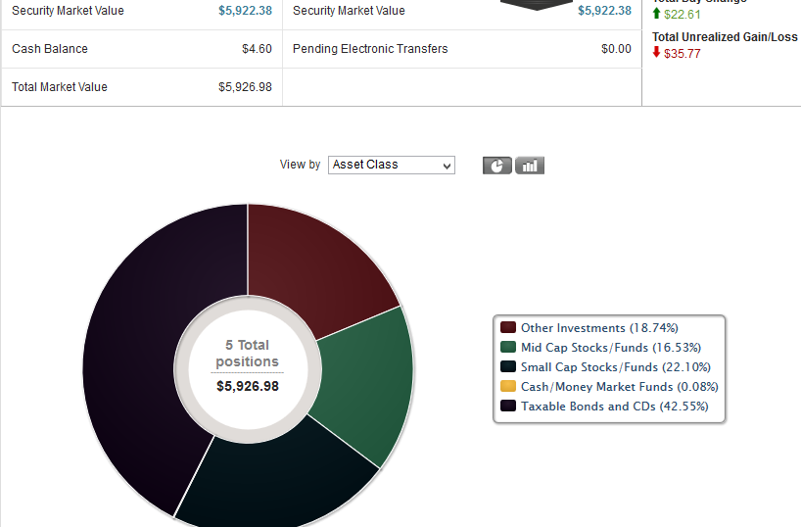801x527 pixels.
Task: Switch to bar chart view
Action: [530, 166]
